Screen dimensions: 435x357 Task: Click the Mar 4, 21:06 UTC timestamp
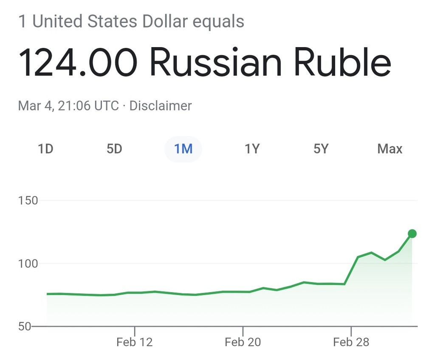pyautogui.click(x=68, y=106)
